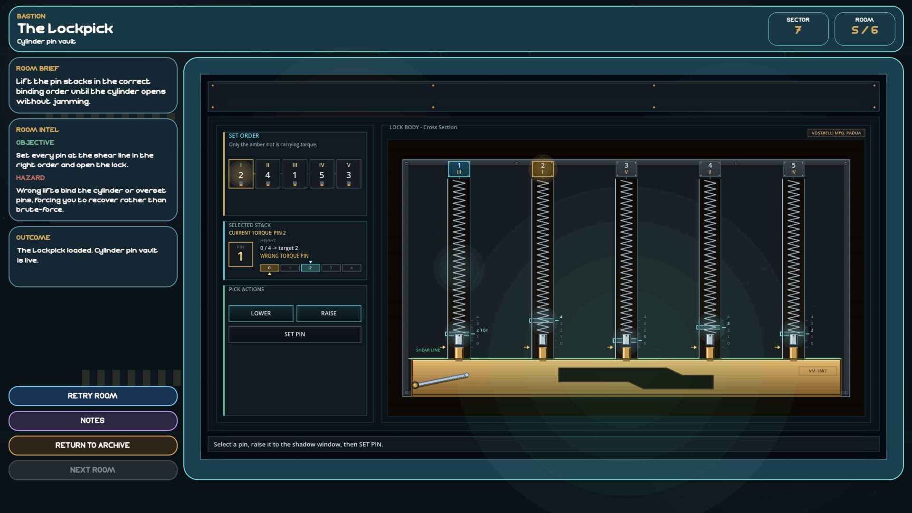Click RETRY ROOM button
The width and height of the screenshot is (912, 513).
tap(93, 396)
